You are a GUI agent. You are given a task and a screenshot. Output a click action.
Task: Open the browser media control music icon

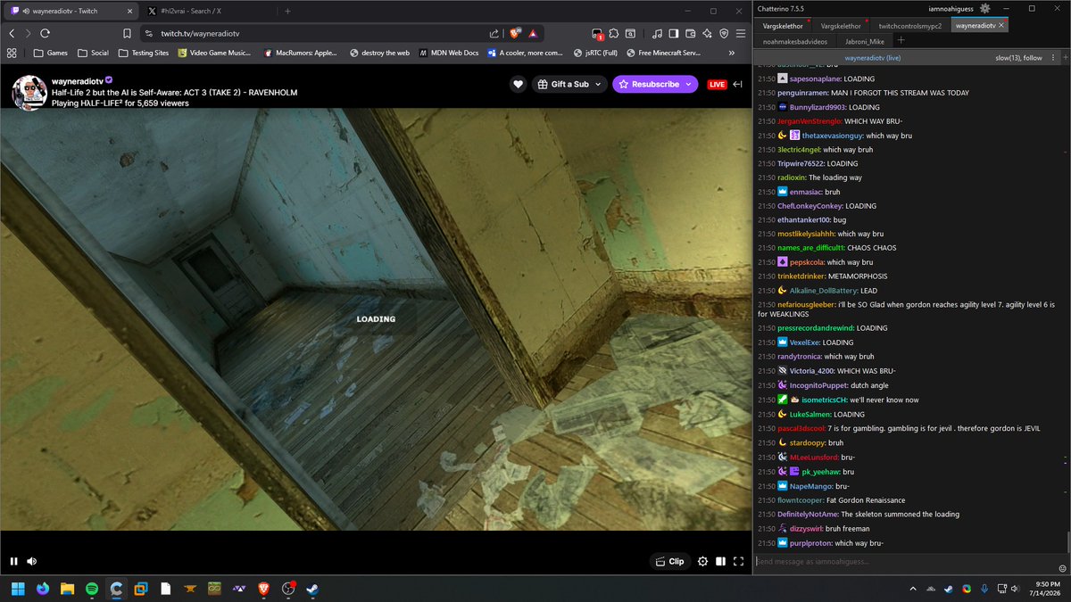click(x=657, y=33)
